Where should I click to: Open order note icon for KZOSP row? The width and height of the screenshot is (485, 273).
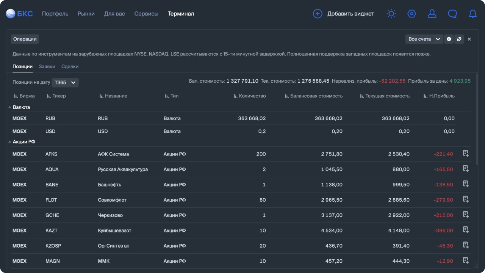(466, 245)
